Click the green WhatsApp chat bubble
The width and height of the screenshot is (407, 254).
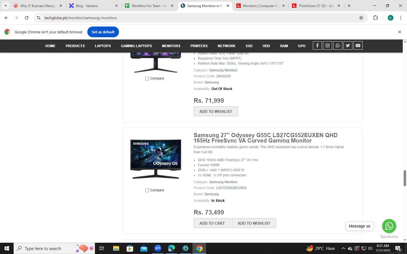(x=389, y=226)
